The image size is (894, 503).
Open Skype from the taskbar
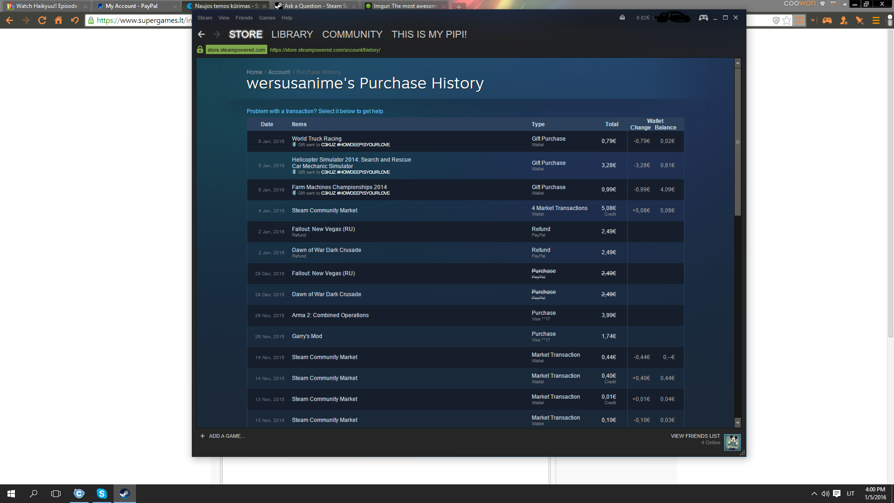(x=102, y=494)
